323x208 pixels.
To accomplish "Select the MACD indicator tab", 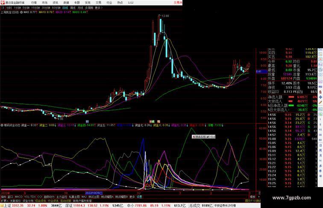I will coord(18,197).
